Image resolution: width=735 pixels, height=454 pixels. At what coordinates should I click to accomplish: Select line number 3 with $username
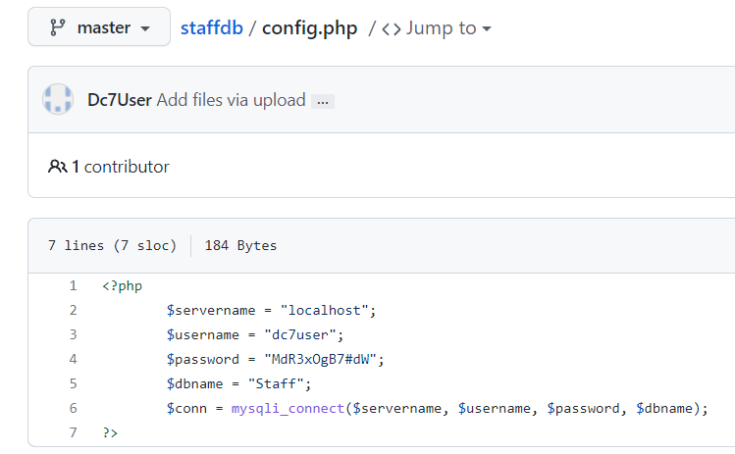pyautogui.click(x=73, y=334)
